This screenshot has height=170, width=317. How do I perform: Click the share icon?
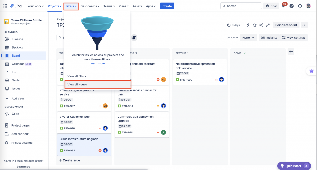pyautogui.click(x=261, y=25)
